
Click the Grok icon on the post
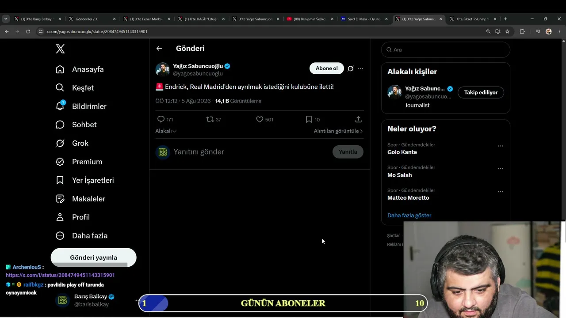351,68
